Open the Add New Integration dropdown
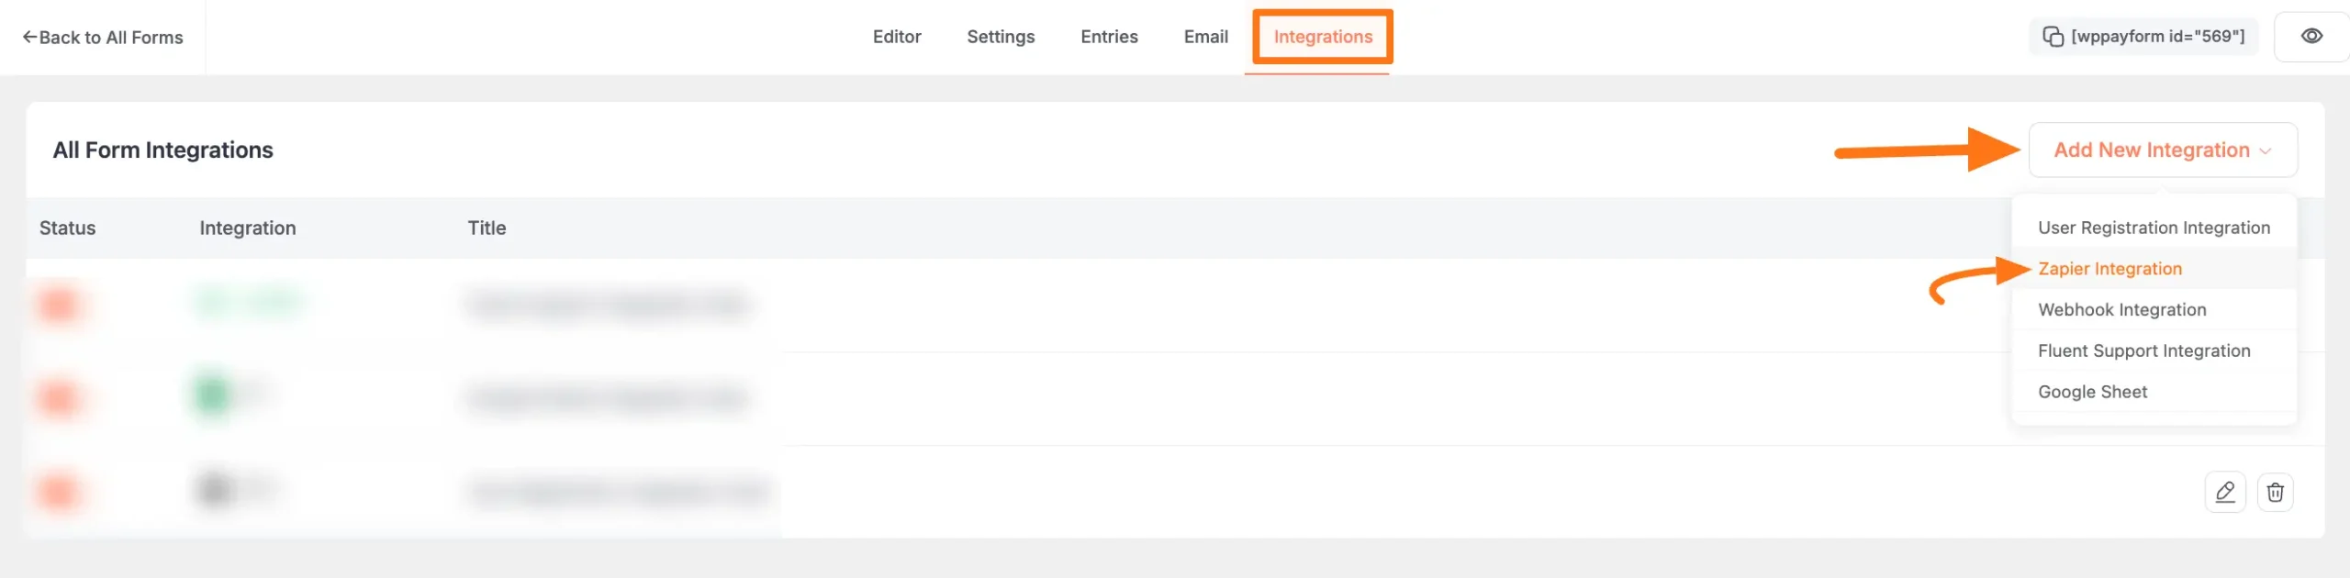Image resolution: width=2350 pixels, height=578 pixels. [2162, 150]
